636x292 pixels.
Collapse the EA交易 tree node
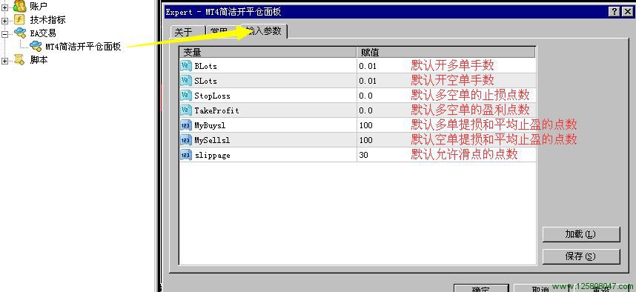pyautogui.click(x=5, y=34)
